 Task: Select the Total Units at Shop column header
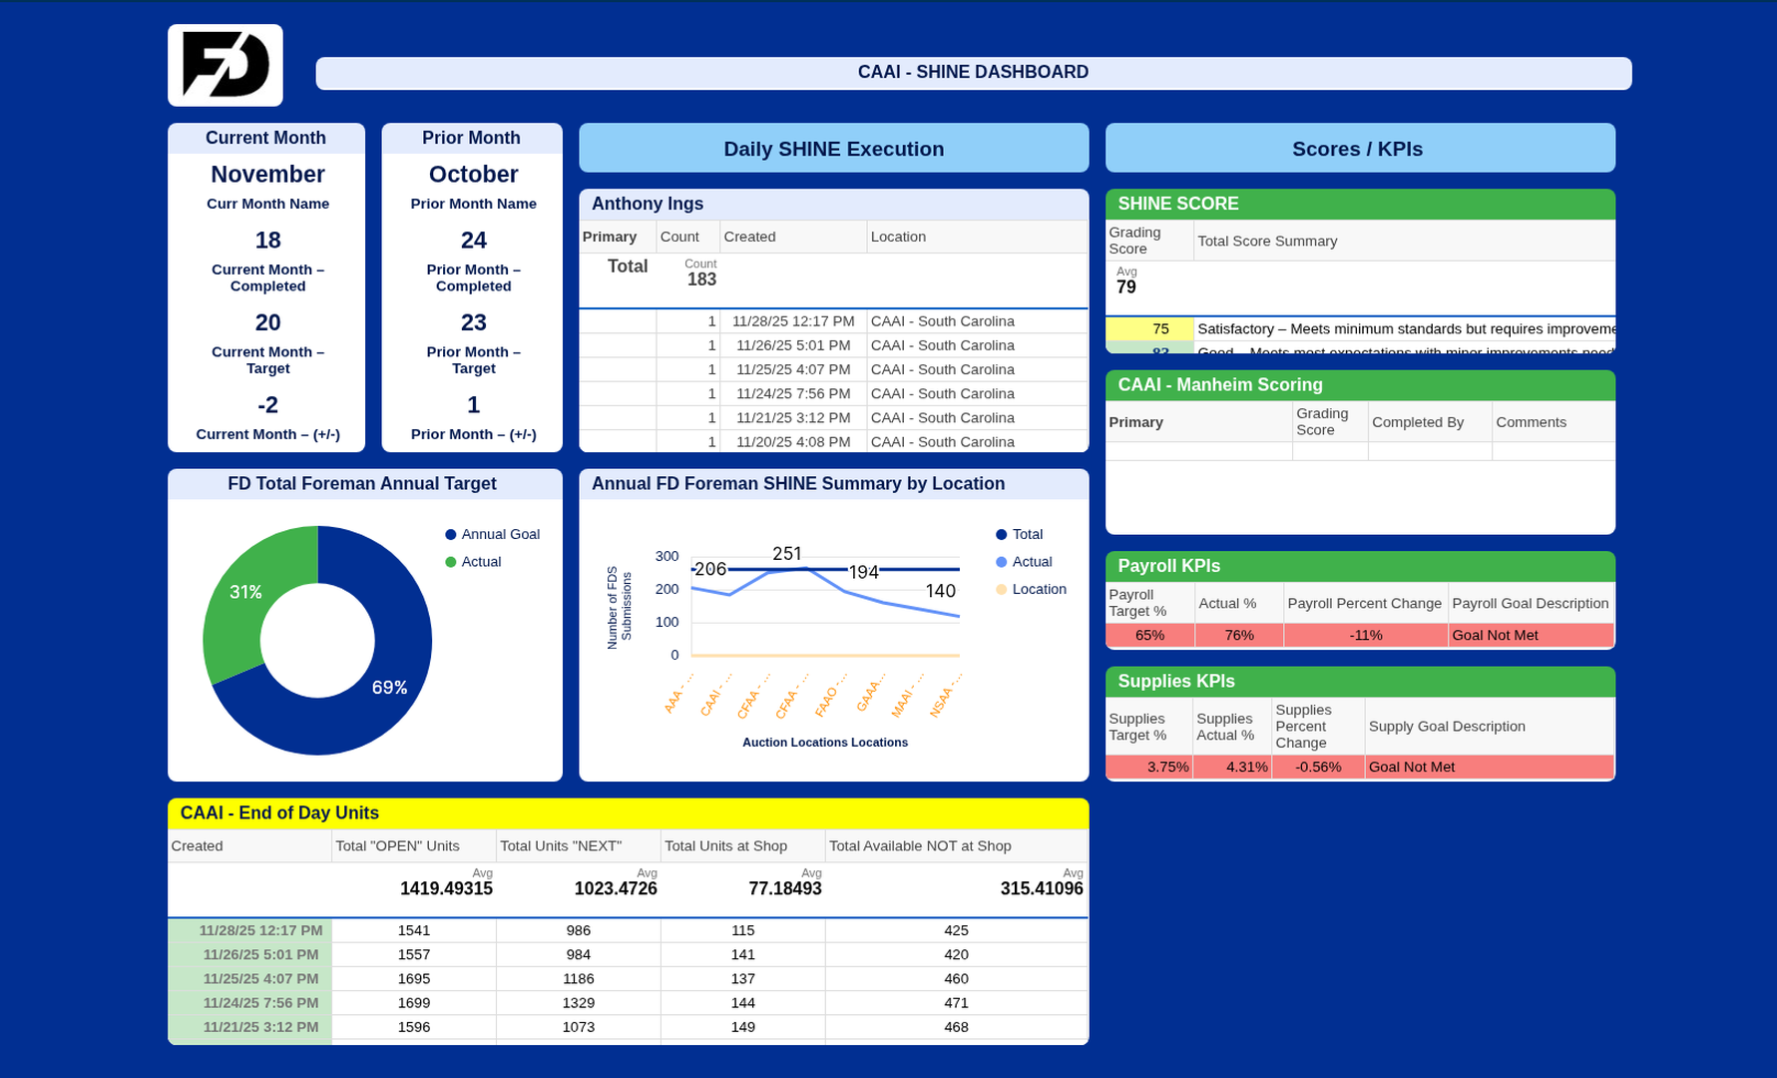click(725, 846)
